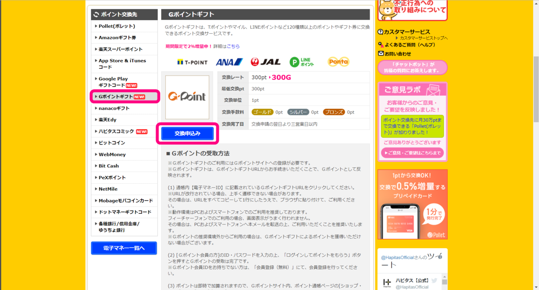Click the 交換レート label cell
Screen dimensions: 539x290
coord(233,77)
